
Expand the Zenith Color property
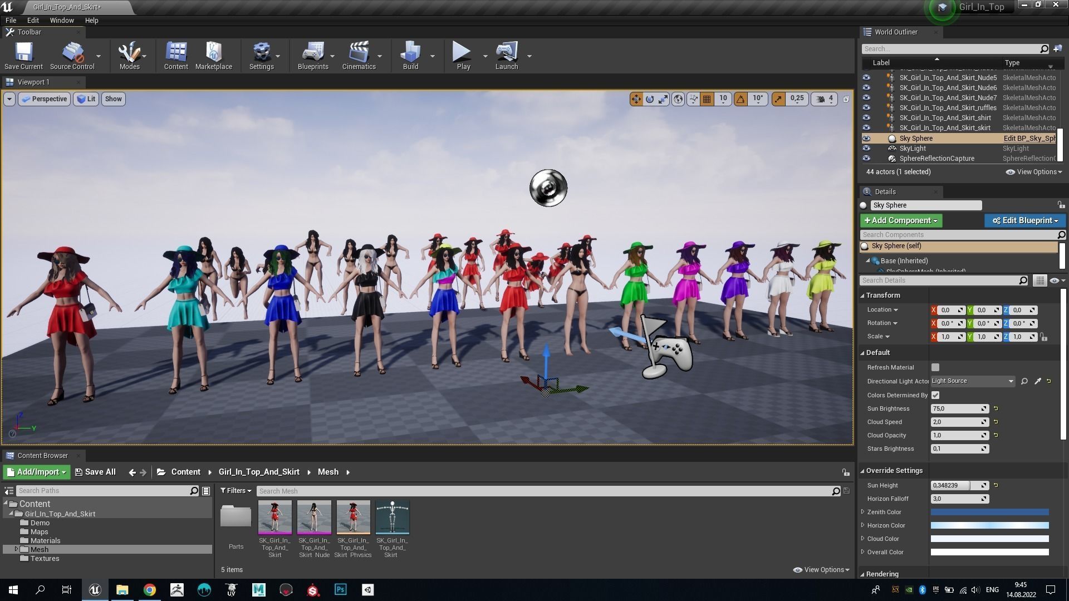863,512
